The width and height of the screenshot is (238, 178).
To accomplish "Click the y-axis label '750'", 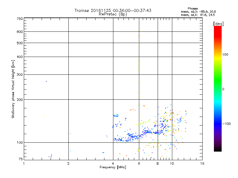I will pyautogui.click(x=20, y=19).
